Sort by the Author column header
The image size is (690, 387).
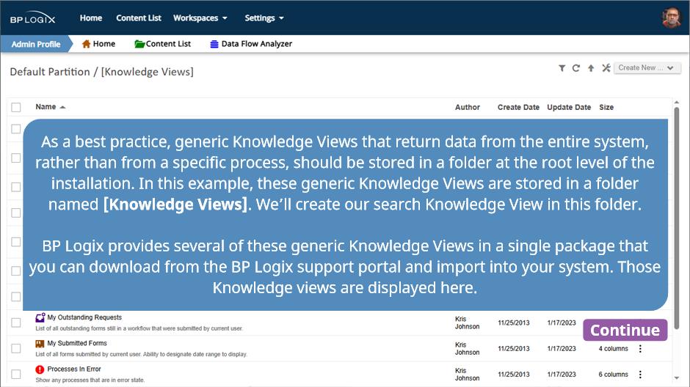[x=468, y=107]
